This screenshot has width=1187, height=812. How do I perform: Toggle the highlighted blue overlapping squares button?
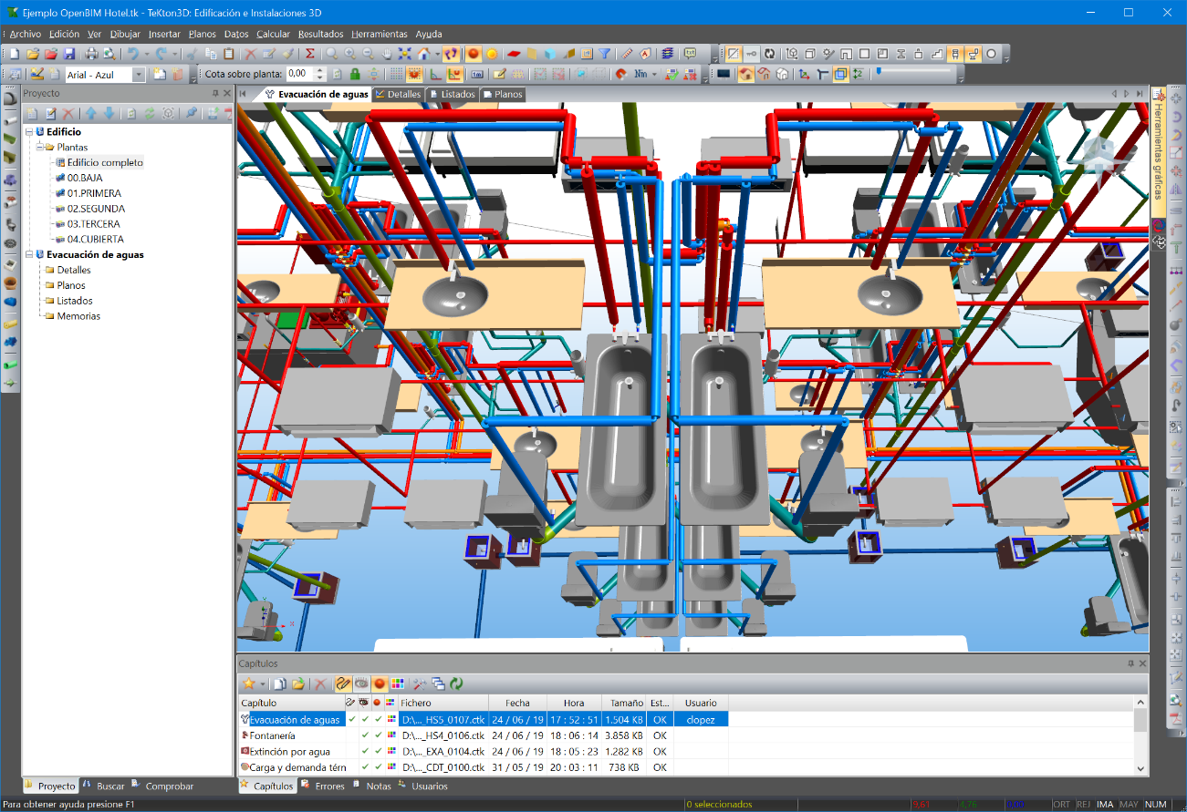pyautogui.click(x=840, y=74)
